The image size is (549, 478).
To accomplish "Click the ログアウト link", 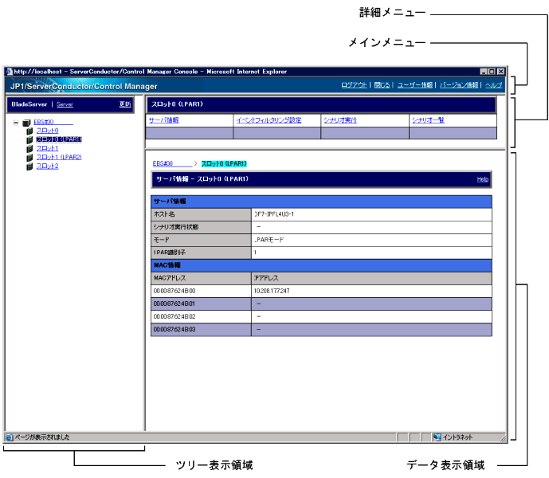I will click(x=354, y=84).
